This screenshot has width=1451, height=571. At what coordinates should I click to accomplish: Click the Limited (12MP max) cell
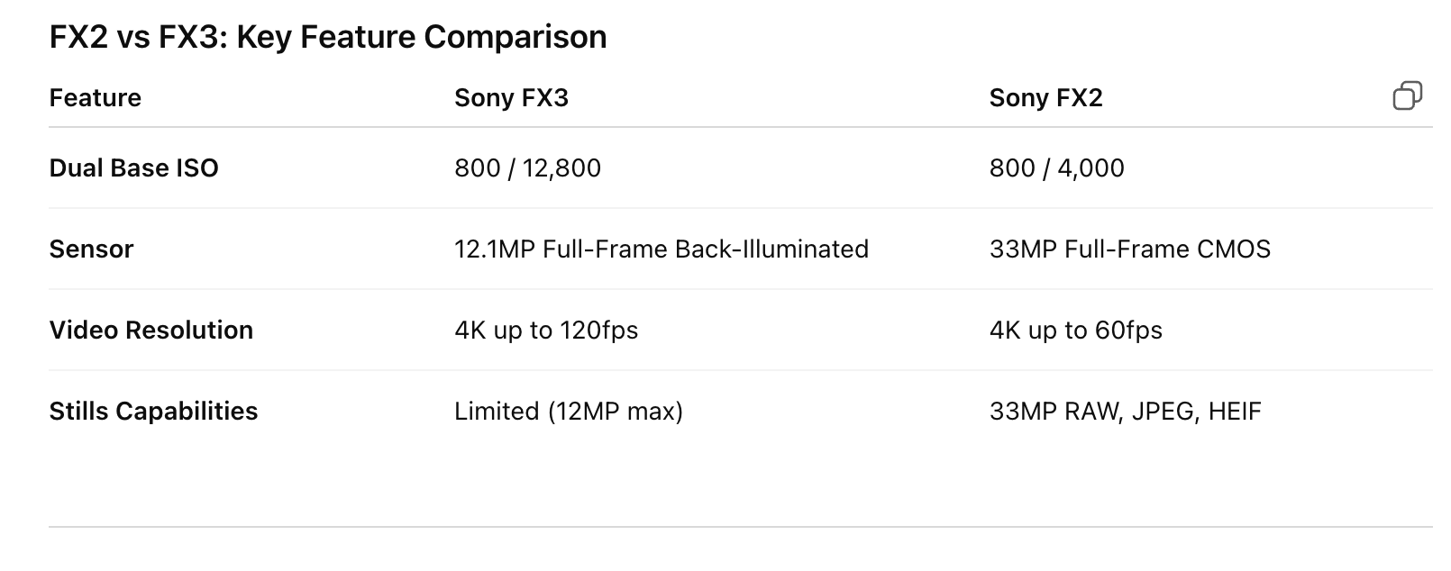coord(569,412)
